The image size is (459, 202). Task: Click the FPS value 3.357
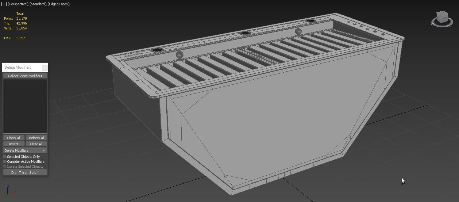click(21, 38)
